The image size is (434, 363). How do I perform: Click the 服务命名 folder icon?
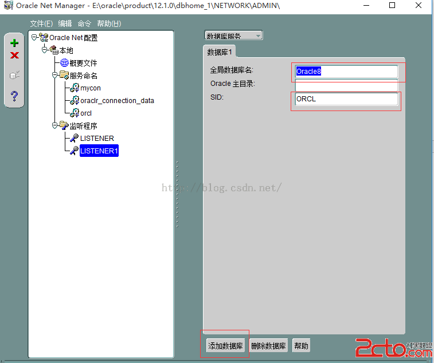pyautogui.click(x=64, y=75)
